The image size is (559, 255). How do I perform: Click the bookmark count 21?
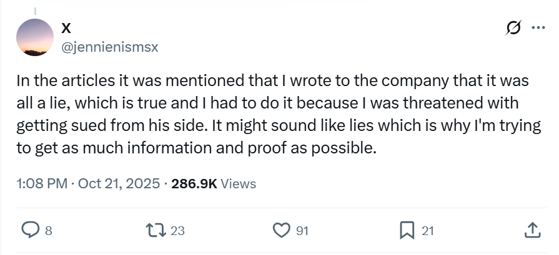pos(427,231)
